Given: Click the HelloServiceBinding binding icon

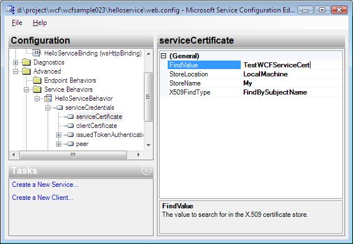Looking at the screenshot, I should (37, 53).
